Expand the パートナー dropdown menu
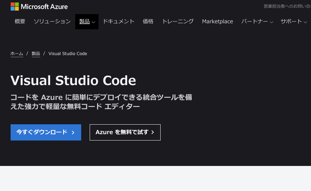Screen dimensions: 311x191 coord(257,22)
